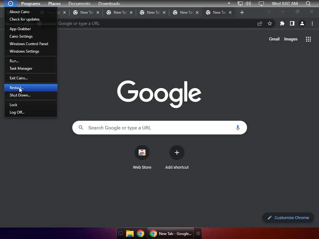Open Chrome three-dot menu
This screenshot has height=239, width=319.
click(x=312, y=24)
